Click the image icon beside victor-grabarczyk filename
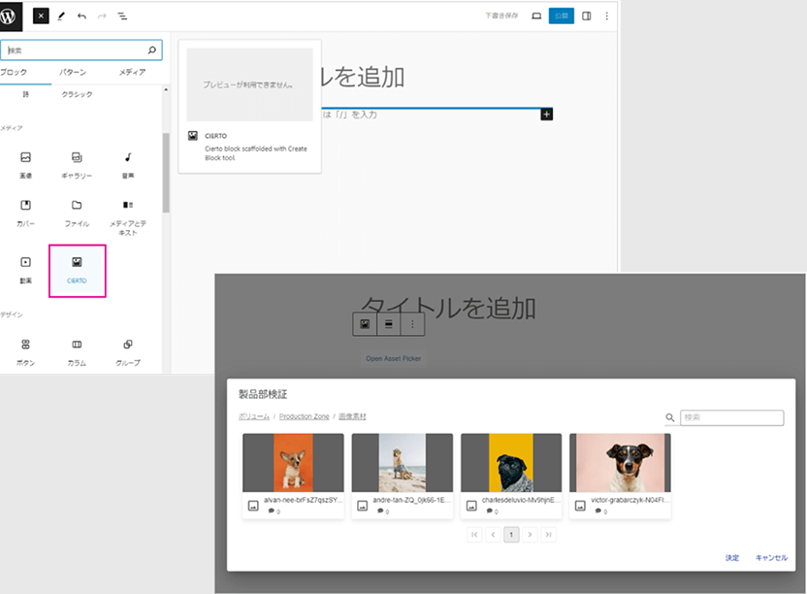Screen dimensions: 807x594 (x=580, y=506)
